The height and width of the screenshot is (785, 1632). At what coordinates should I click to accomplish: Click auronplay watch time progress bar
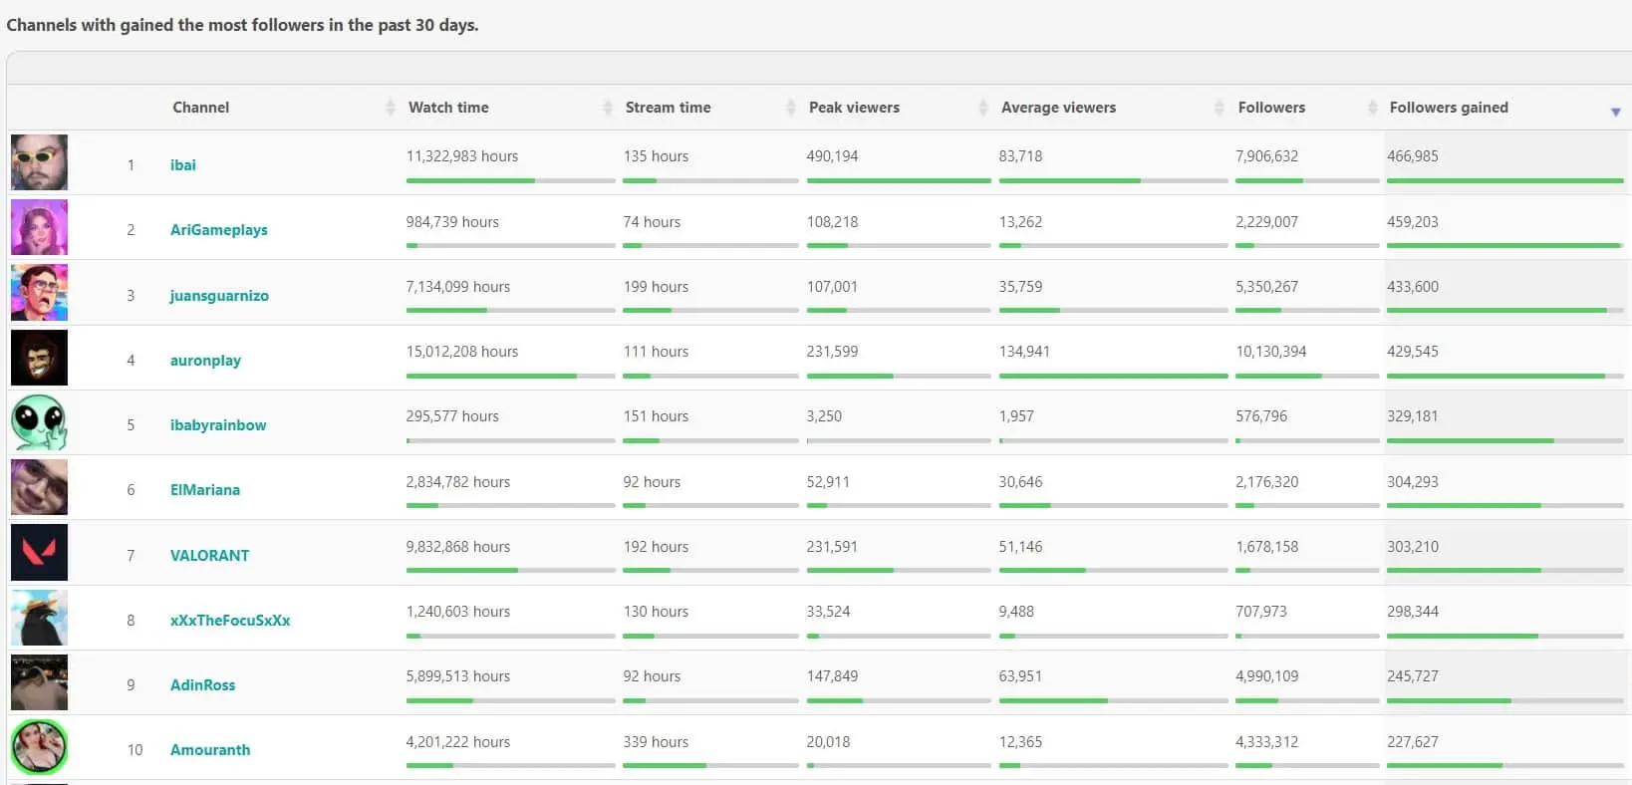click(x=510, y=376)
